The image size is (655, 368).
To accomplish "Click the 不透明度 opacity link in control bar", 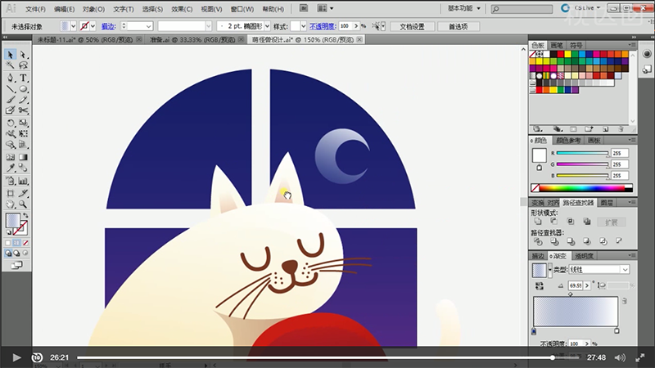I will pyautogui.click(x=322, y=26).
